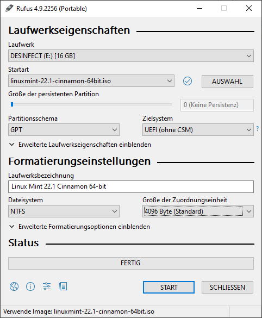Screen dimensions: 262x318
Task: Click the Rufus USB icon in title bar
Action: (9, 8)
